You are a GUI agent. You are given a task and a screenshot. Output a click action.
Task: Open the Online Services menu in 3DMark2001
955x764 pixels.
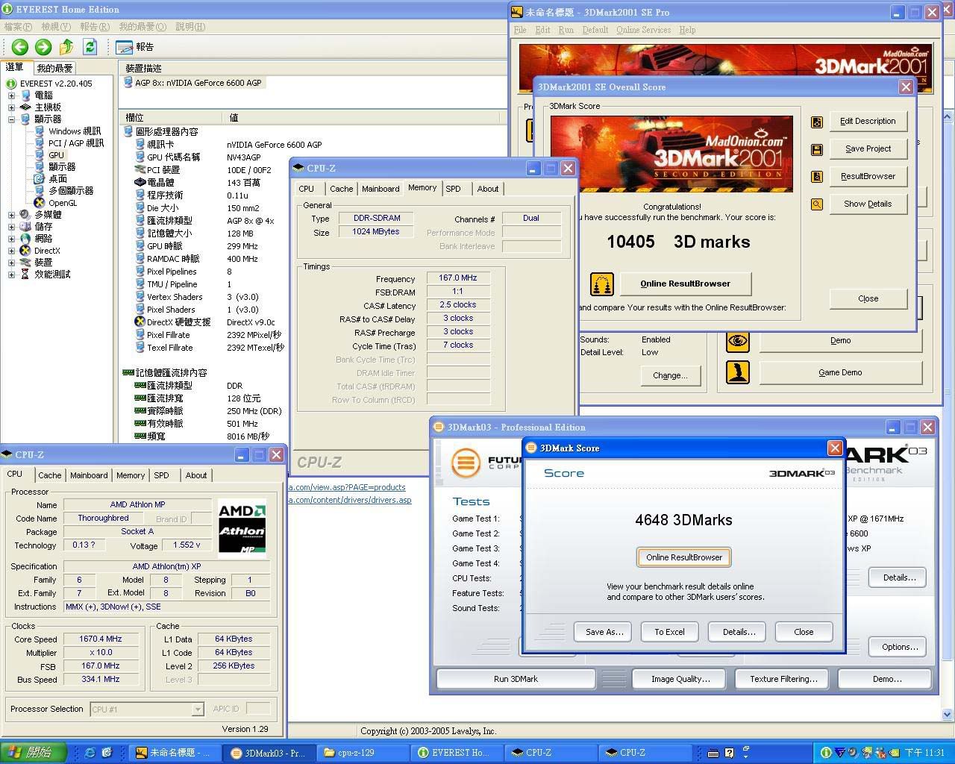(x=643, y=30)
